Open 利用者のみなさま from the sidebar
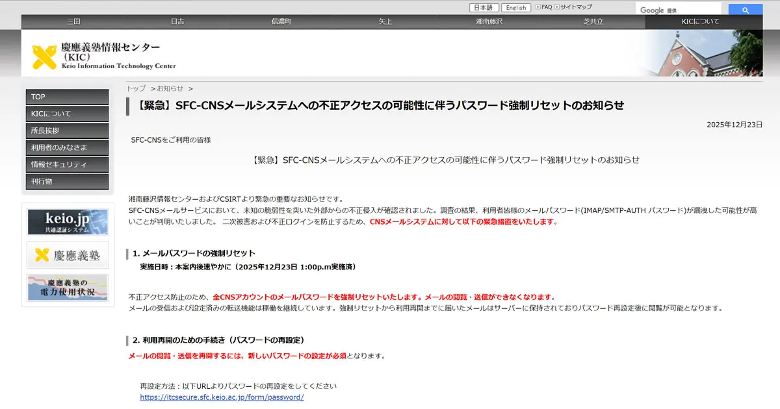Viewport: 780px width, 409px height. [67, 147]
